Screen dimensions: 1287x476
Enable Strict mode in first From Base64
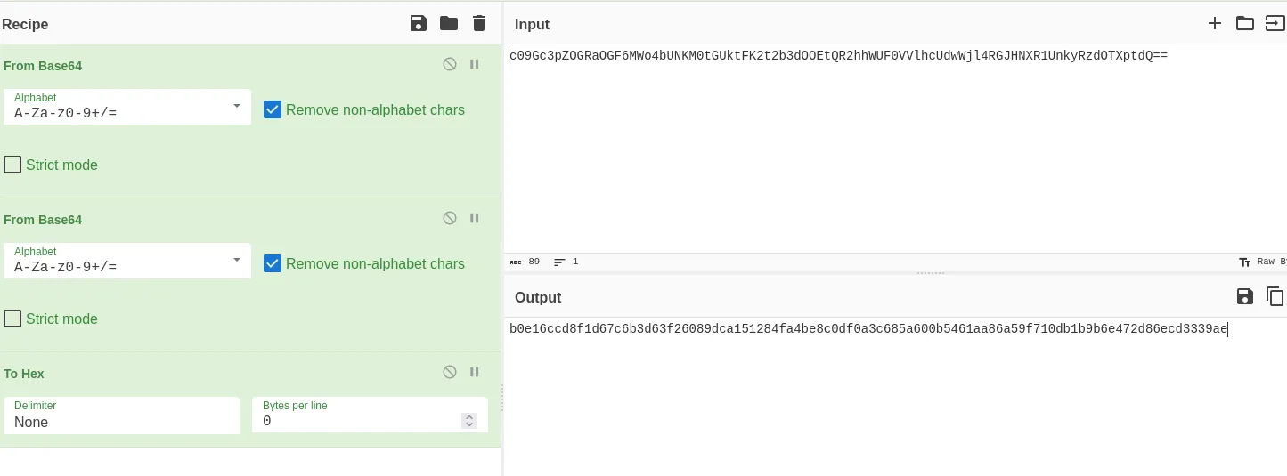point(12,165)
